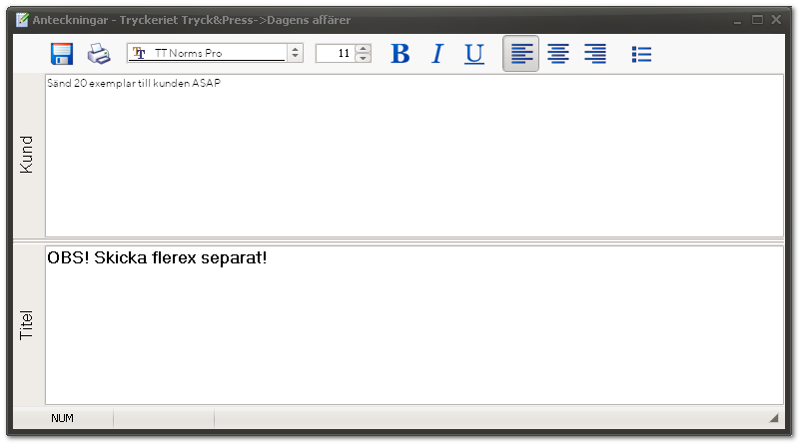Click the resize grip in status bar corner
This screenshot has height=446, width=802.
point(774,418)
